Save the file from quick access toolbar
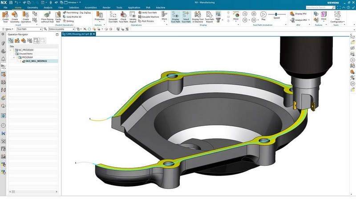This screenshot has width=356, height=200. click(x=11, y=3)
